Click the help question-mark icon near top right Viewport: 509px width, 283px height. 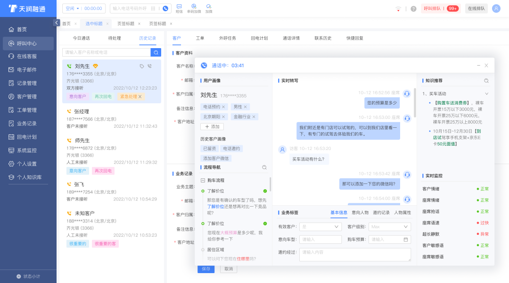[413, 8]
